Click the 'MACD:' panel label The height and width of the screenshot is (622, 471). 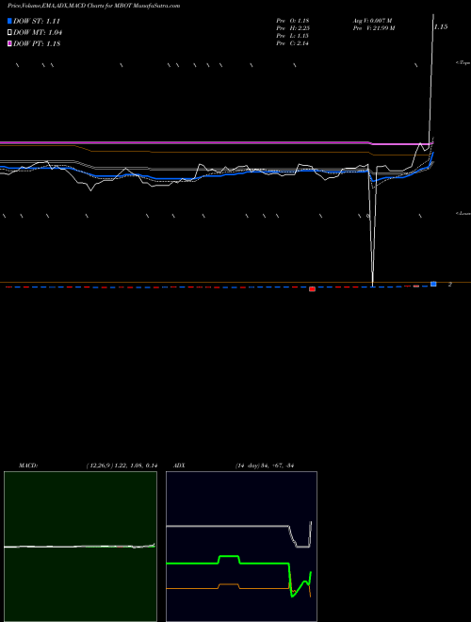tap(28, 466)
